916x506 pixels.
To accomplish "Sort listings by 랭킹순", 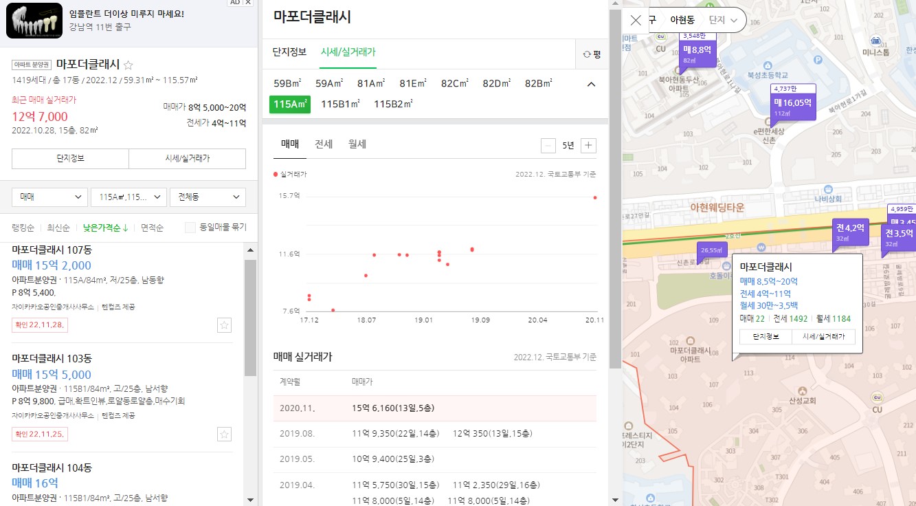I will coord(23,228).
